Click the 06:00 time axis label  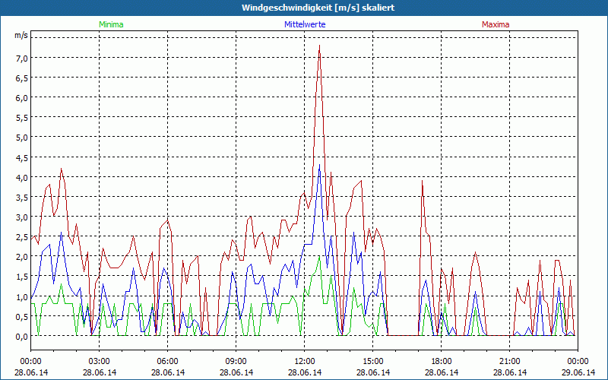[x=167, y=362]
